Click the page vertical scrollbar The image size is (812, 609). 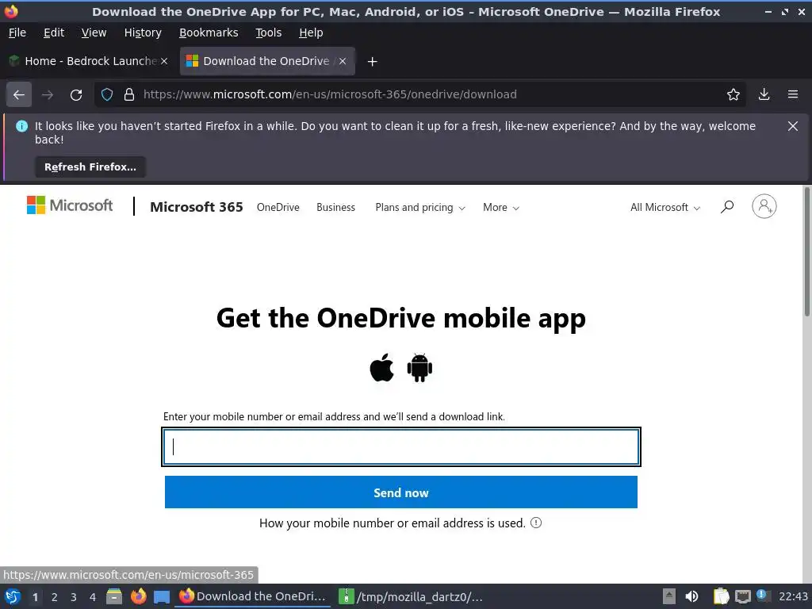click(x=806, y=251)
